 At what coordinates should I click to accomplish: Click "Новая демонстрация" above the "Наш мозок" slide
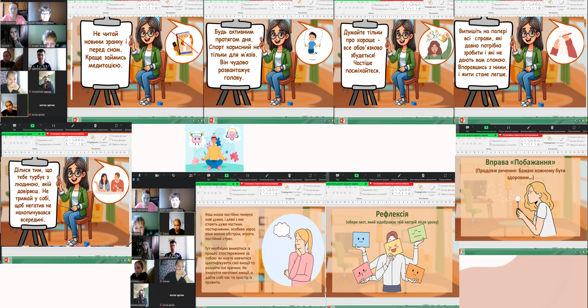coord(226,176)
